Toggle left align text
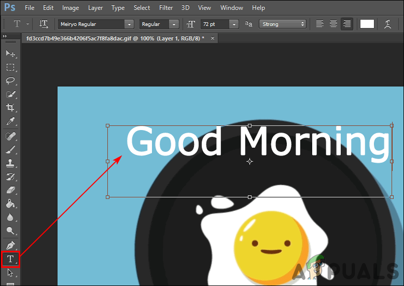404x286 pixels. pyautogui.click(x=320, y=24)
